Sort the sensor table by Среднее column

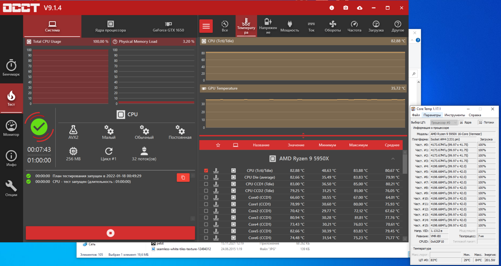click(x=392, y=145)
